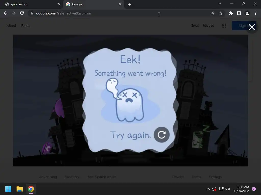261x195 pixels.
Task: Open How Search works link
Action: click(101, 177)
